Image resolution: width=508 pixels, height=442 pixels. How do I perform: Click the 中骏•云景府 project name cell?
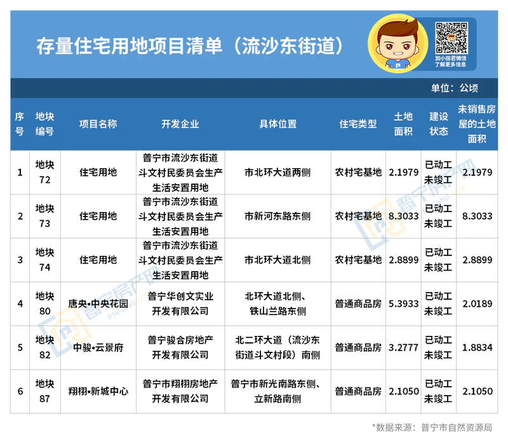click(x=98, y=347)
